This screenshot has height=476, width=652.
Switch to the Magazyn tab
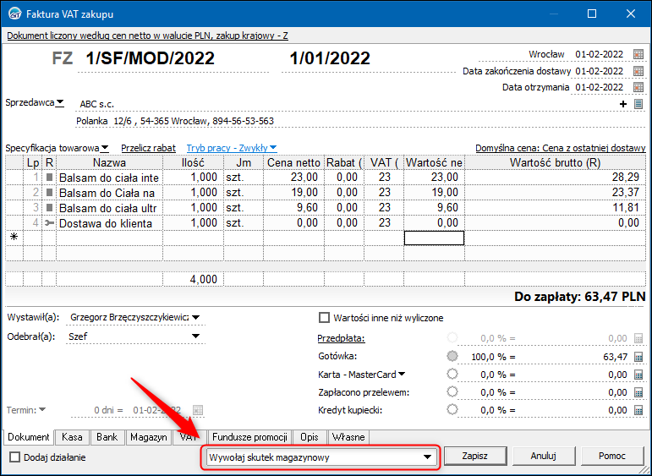click(x=148, y=437)
